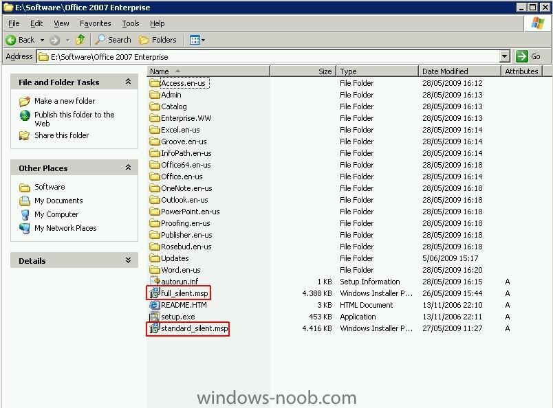Image resolution: width=553 pixels, height=408 pixels.
Task: Open the Help menu
Action: click(x=158, y=23)
